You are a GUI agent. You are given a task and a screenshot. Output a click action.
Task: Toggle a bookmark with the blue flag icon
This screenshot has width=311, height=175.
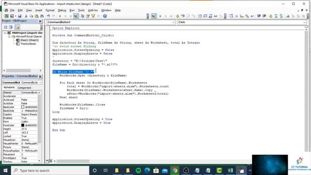pos(288,16)
